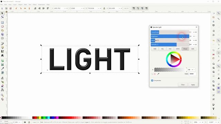Toggle Live preview checkbox

coord(152,81)
